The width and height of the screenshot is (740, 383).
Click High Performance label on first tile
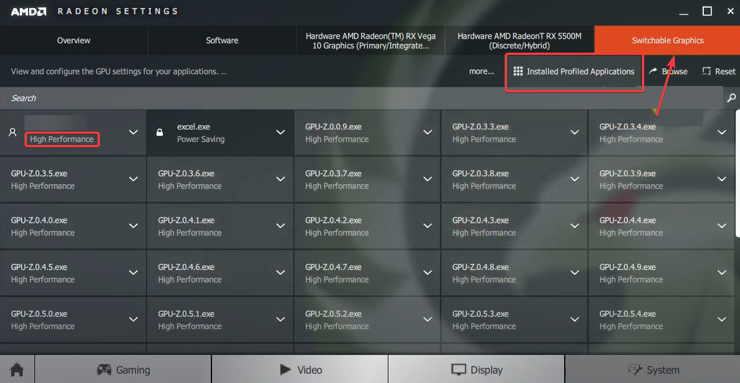pos(62,139)
